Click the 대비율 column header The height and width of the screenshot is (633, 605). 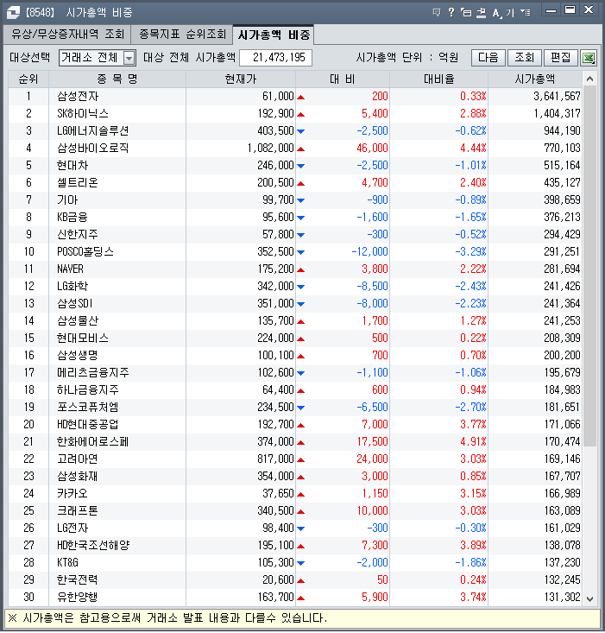click(x=438, y=79)
